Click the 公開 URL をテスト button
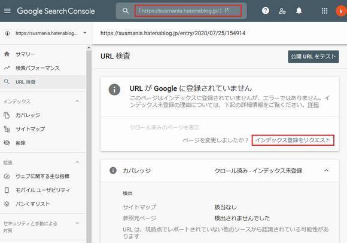This screenshot has width=347, height=243. coord(313,57)
